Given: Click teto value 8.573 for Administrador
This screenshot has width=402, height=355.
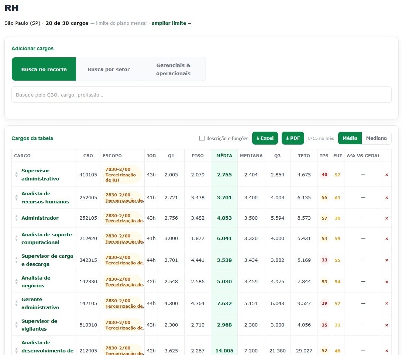Looking at the screenshot, I should click(x=304, y=218).
